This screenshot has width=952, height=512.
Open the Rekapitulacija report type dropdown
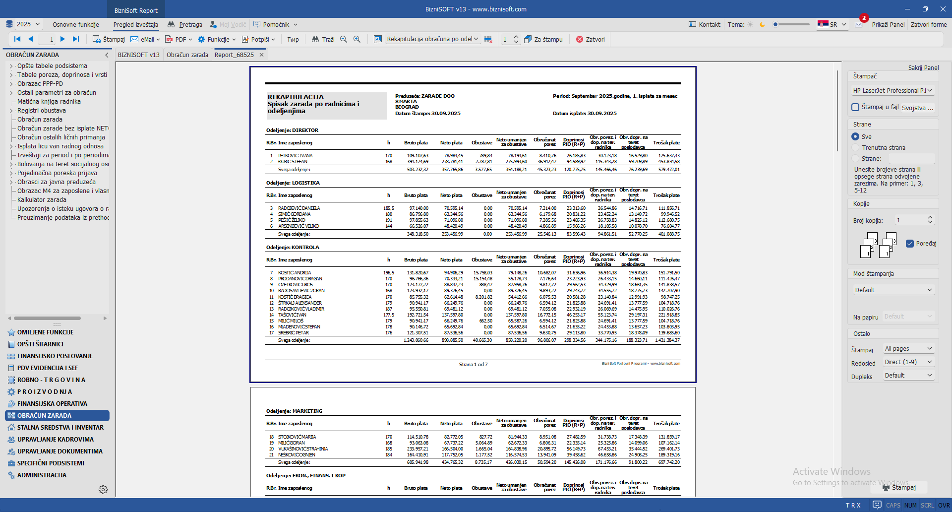pyautogui.click(x=432, y=39)
